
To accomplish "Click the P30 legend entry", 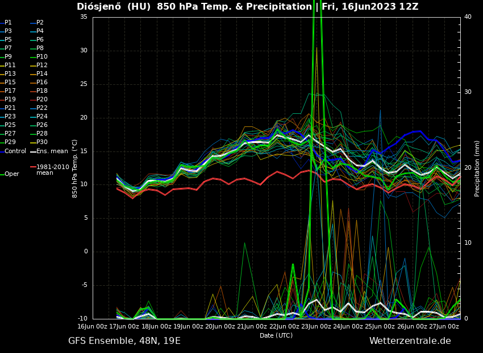I will [41, 142].
